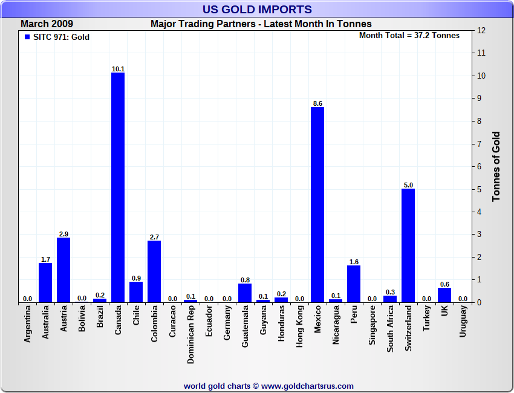Click the '0.9' value above Chile
Screen dimensions: 514x393
tap(137, 278)
